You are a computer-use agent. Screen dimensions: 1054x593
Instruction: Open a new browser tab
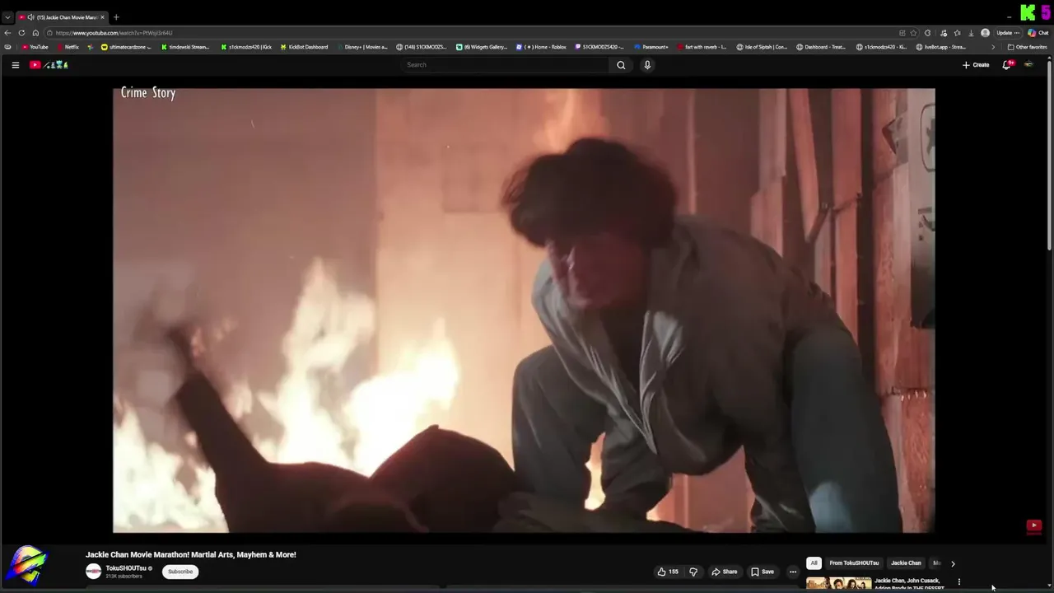point(116,17)
